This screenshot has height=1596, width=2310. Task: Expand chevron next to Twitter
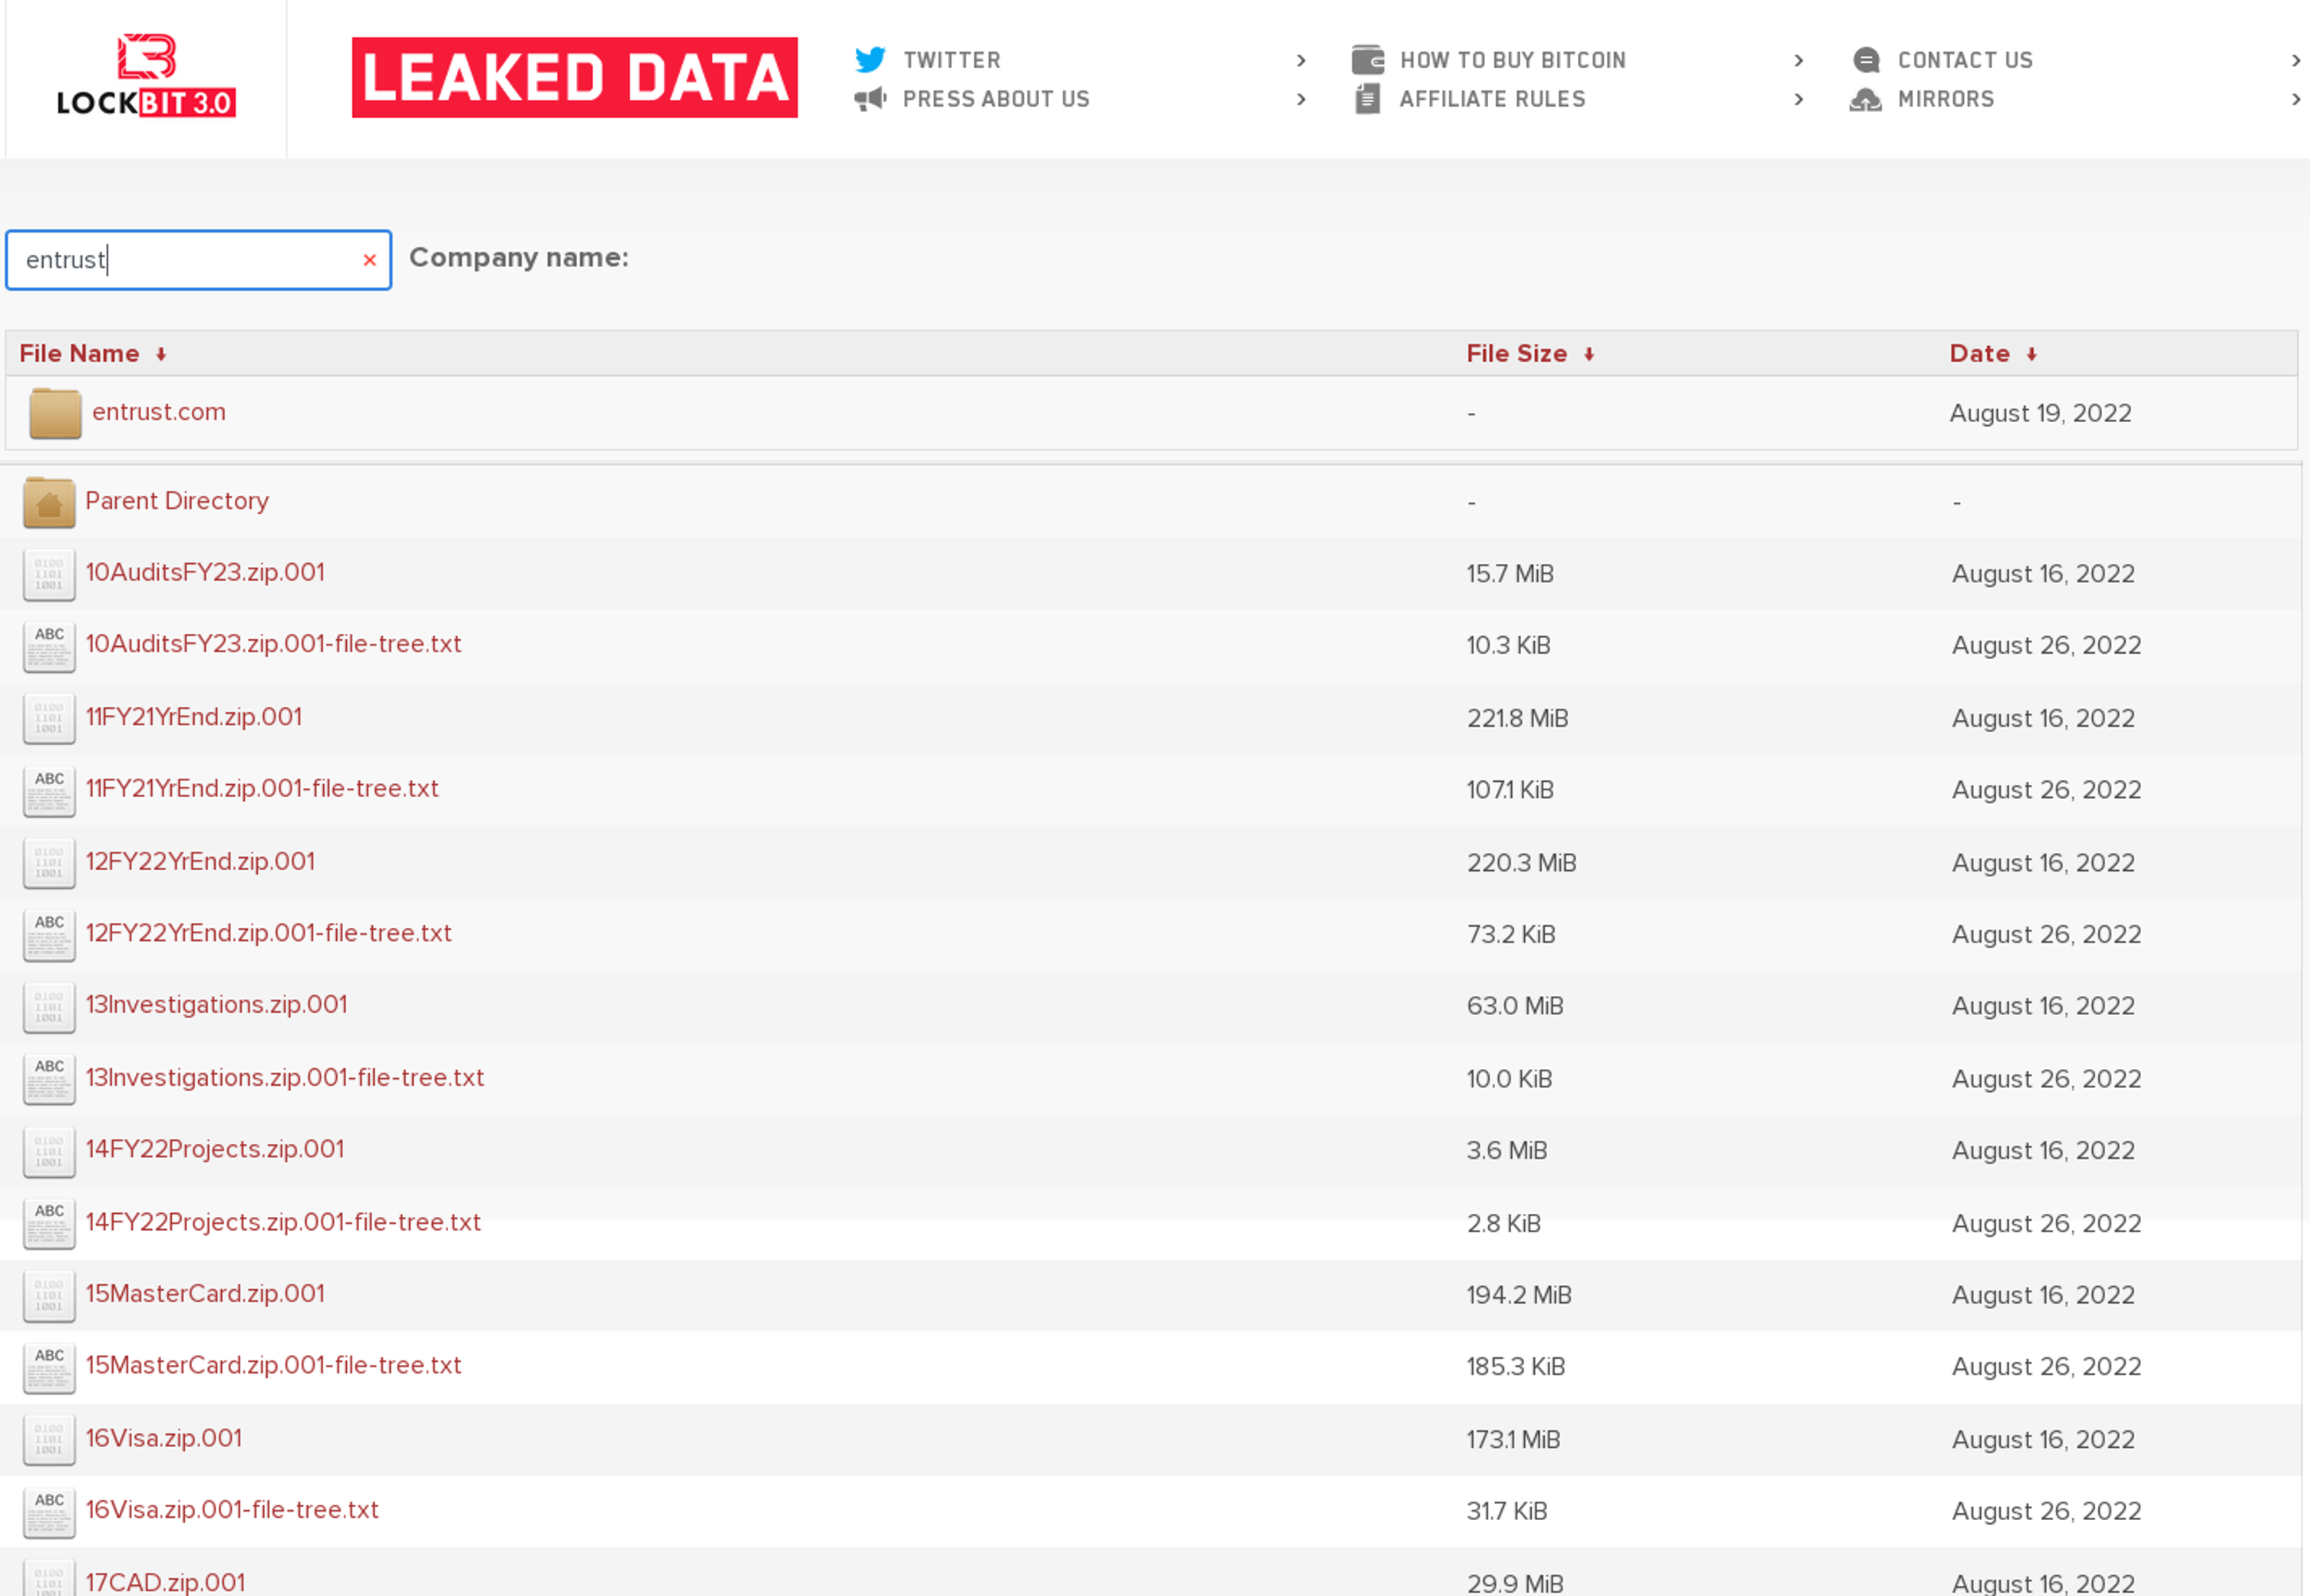click(x=1301, y=60)
